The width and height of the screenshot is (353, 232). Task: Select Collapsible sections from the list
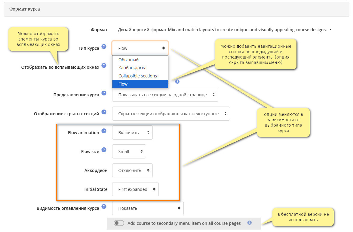(x=140, y=76)
